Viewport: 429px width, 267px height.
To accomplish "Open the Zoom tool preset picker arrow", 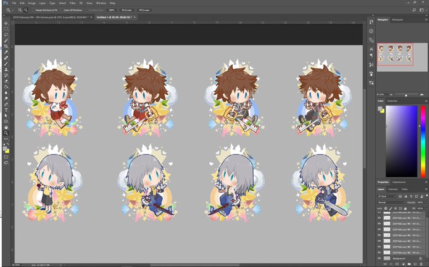I will click(x=13, y=10).
